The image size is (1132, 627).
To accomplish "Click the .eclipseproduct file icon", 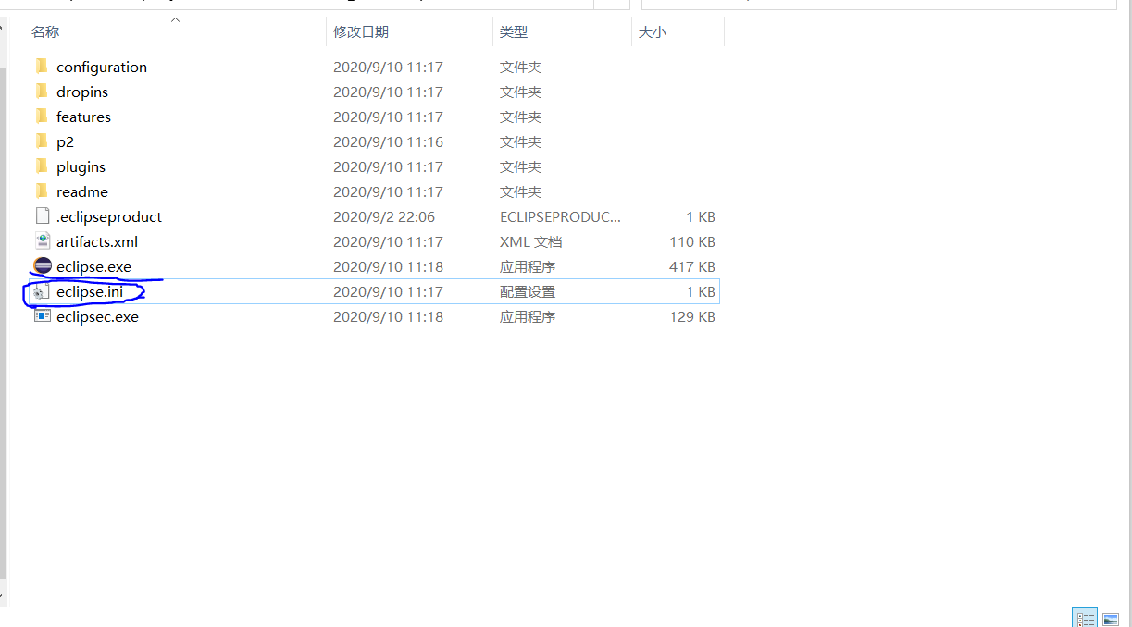I will click(42, 216).
